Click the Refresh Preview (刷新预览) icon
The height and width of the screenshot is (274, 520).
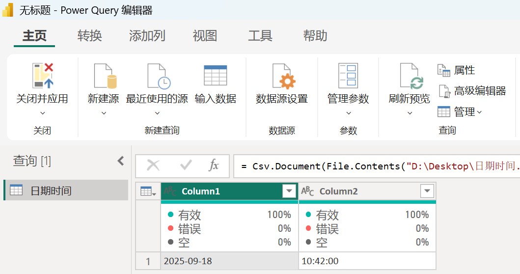(411, 76)
